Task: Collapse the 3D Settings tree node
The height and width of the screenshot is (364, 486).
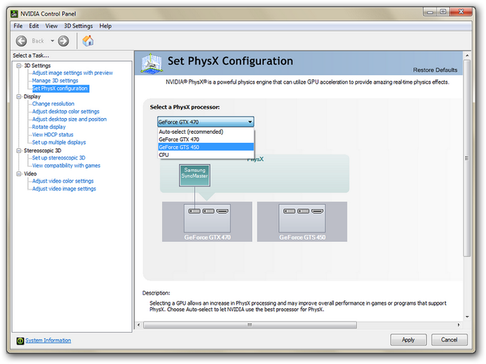Action: 19,65
